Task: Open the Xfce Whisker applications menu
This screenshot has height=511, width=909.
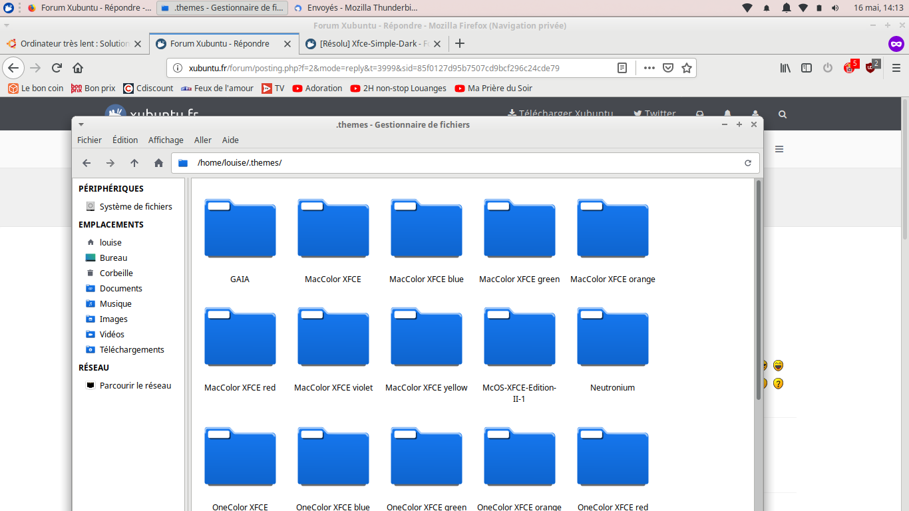Action: tap(9, 8)
